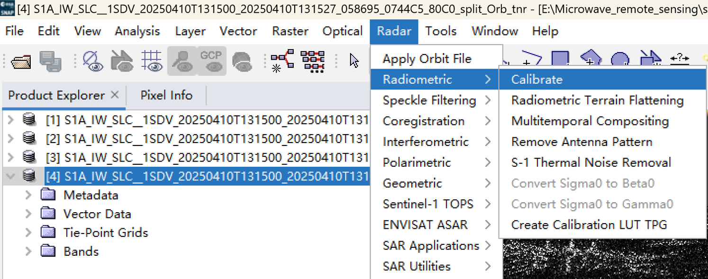Viewport: 708px width, 279px height.
Task: Select S-1 Thermal Noise Removal
Action: tap(602, 162)
